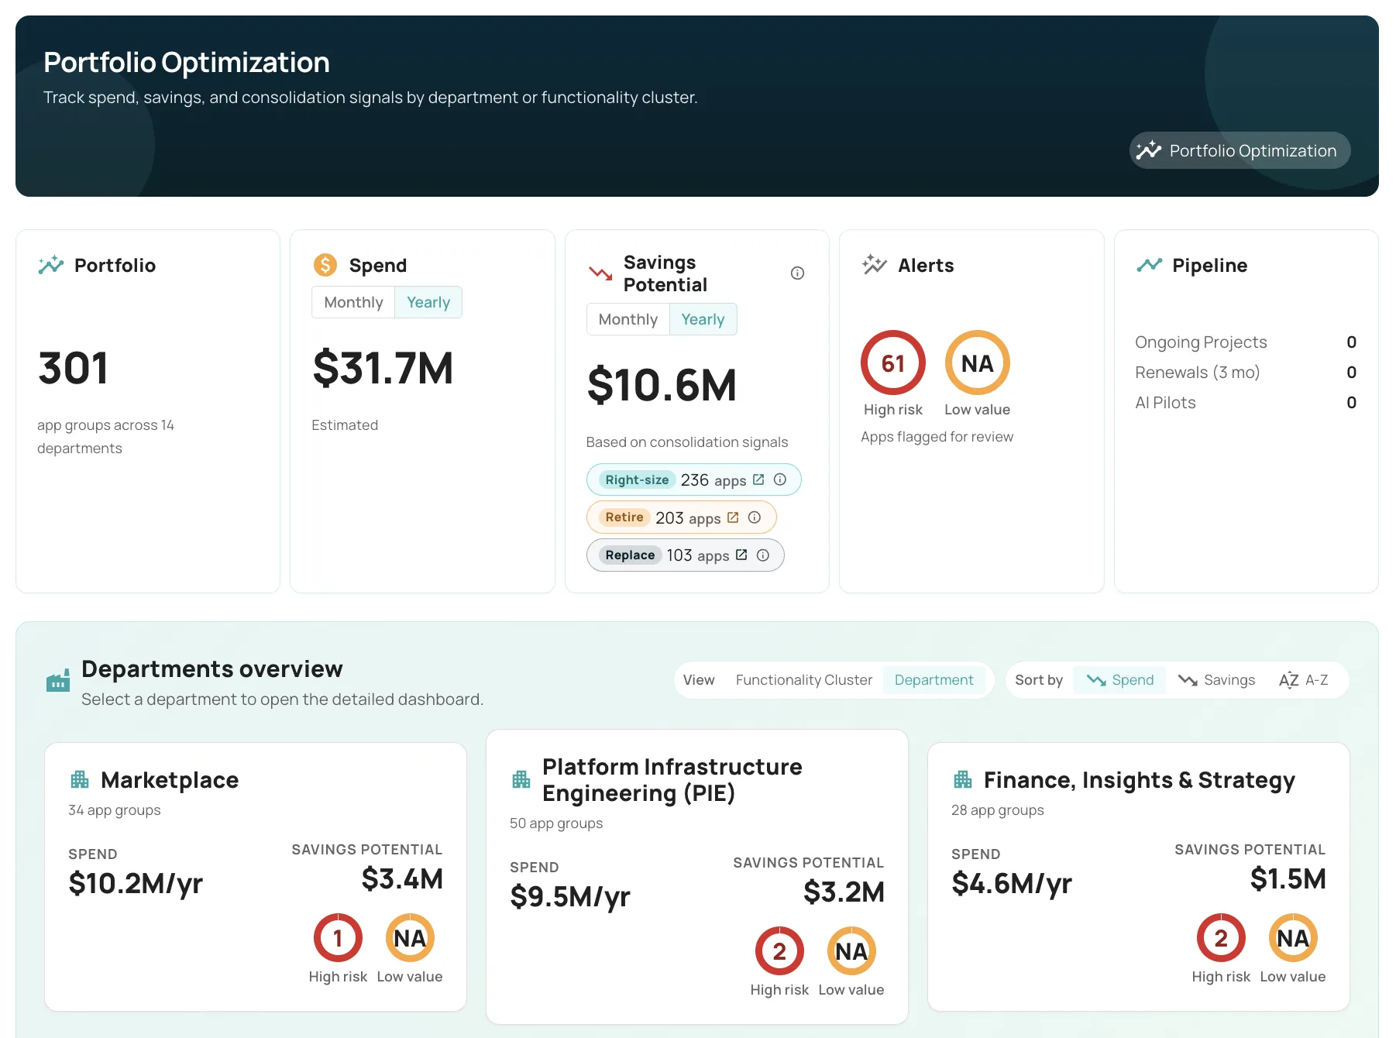The image size is (1396, 1038).
Task: Show info for Replace apps
Action: coord(763,555)
